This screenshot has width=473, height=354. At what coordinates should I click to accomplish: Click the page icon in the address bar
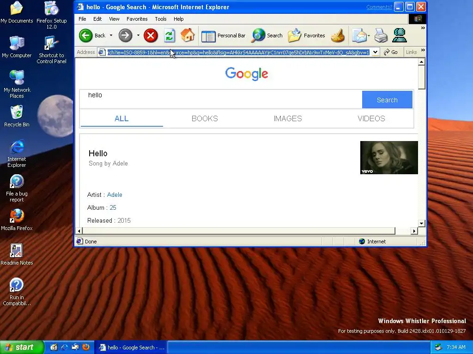[102, 52]
